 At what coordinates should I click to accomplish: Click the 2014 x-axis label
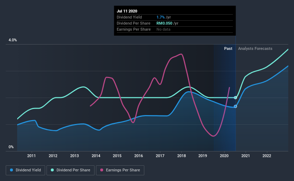pyautogui.click(x=96, y=156)
